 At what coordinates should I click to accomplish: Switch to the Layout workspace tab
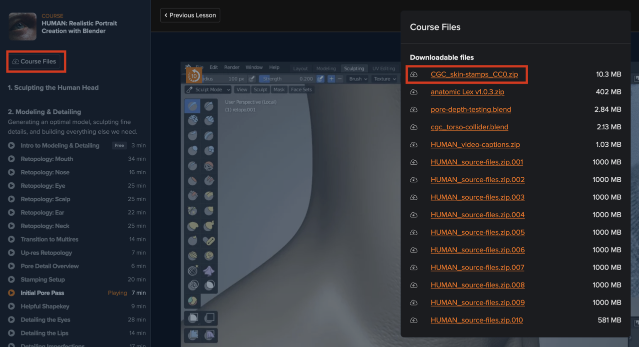(x=301, y=68)
